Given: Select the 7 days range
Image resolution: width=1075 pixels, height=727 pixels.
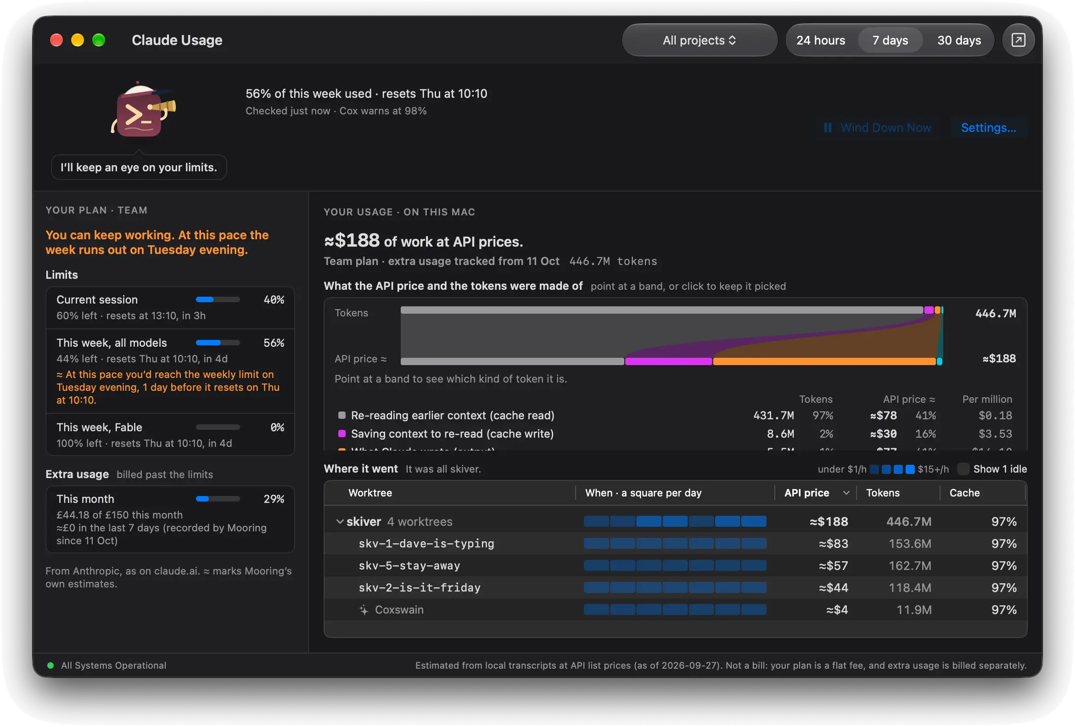Looking at the screenshot, I should (890, 40).
